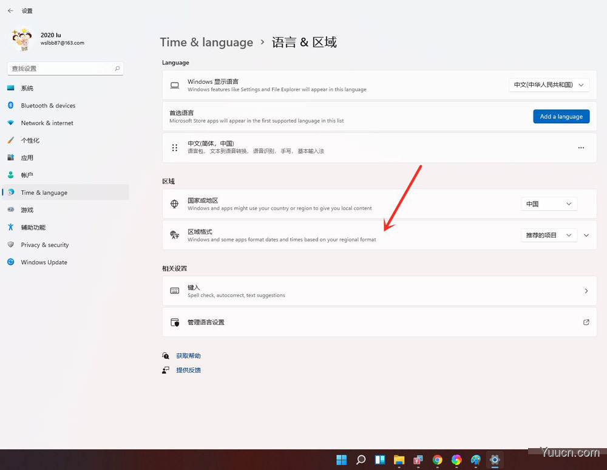Click the 获取帮助 link
607x470 pixels.
pos(189,356)
